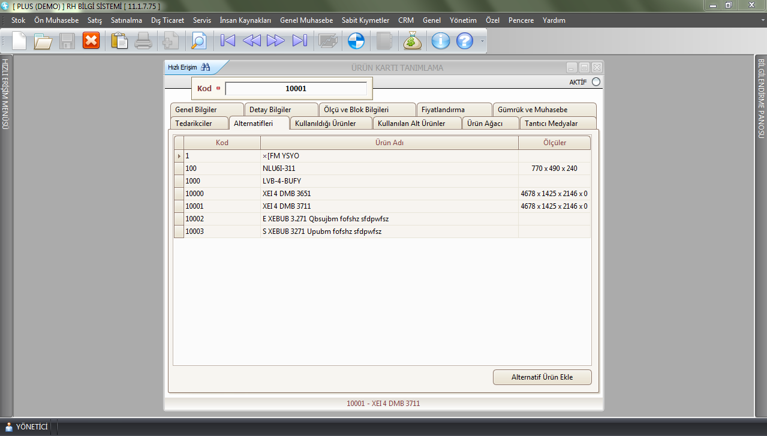Open the magnifier search icon in toolbar
Screen dimensions: 767x436
[198, 41]
